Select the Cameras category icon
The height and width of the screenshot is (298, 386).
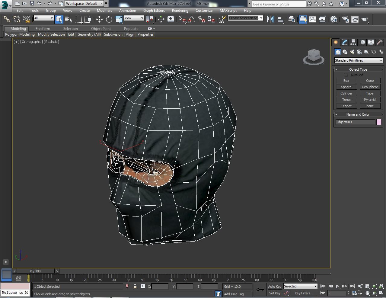[x=359, y=52]
